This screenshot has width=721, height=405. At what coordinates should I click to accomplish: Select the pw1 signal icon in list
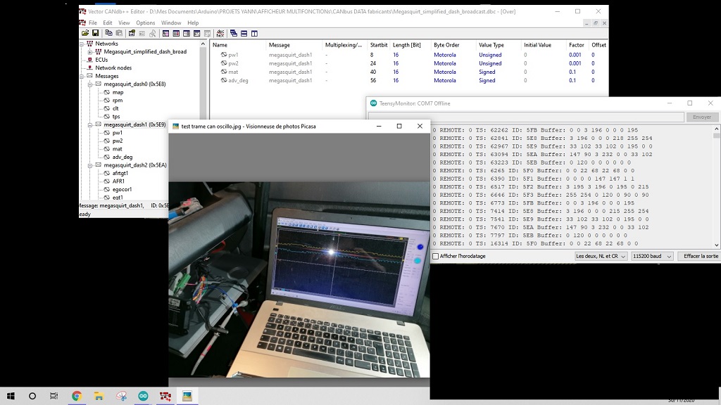pyautogui.click(x=224, y=55)
